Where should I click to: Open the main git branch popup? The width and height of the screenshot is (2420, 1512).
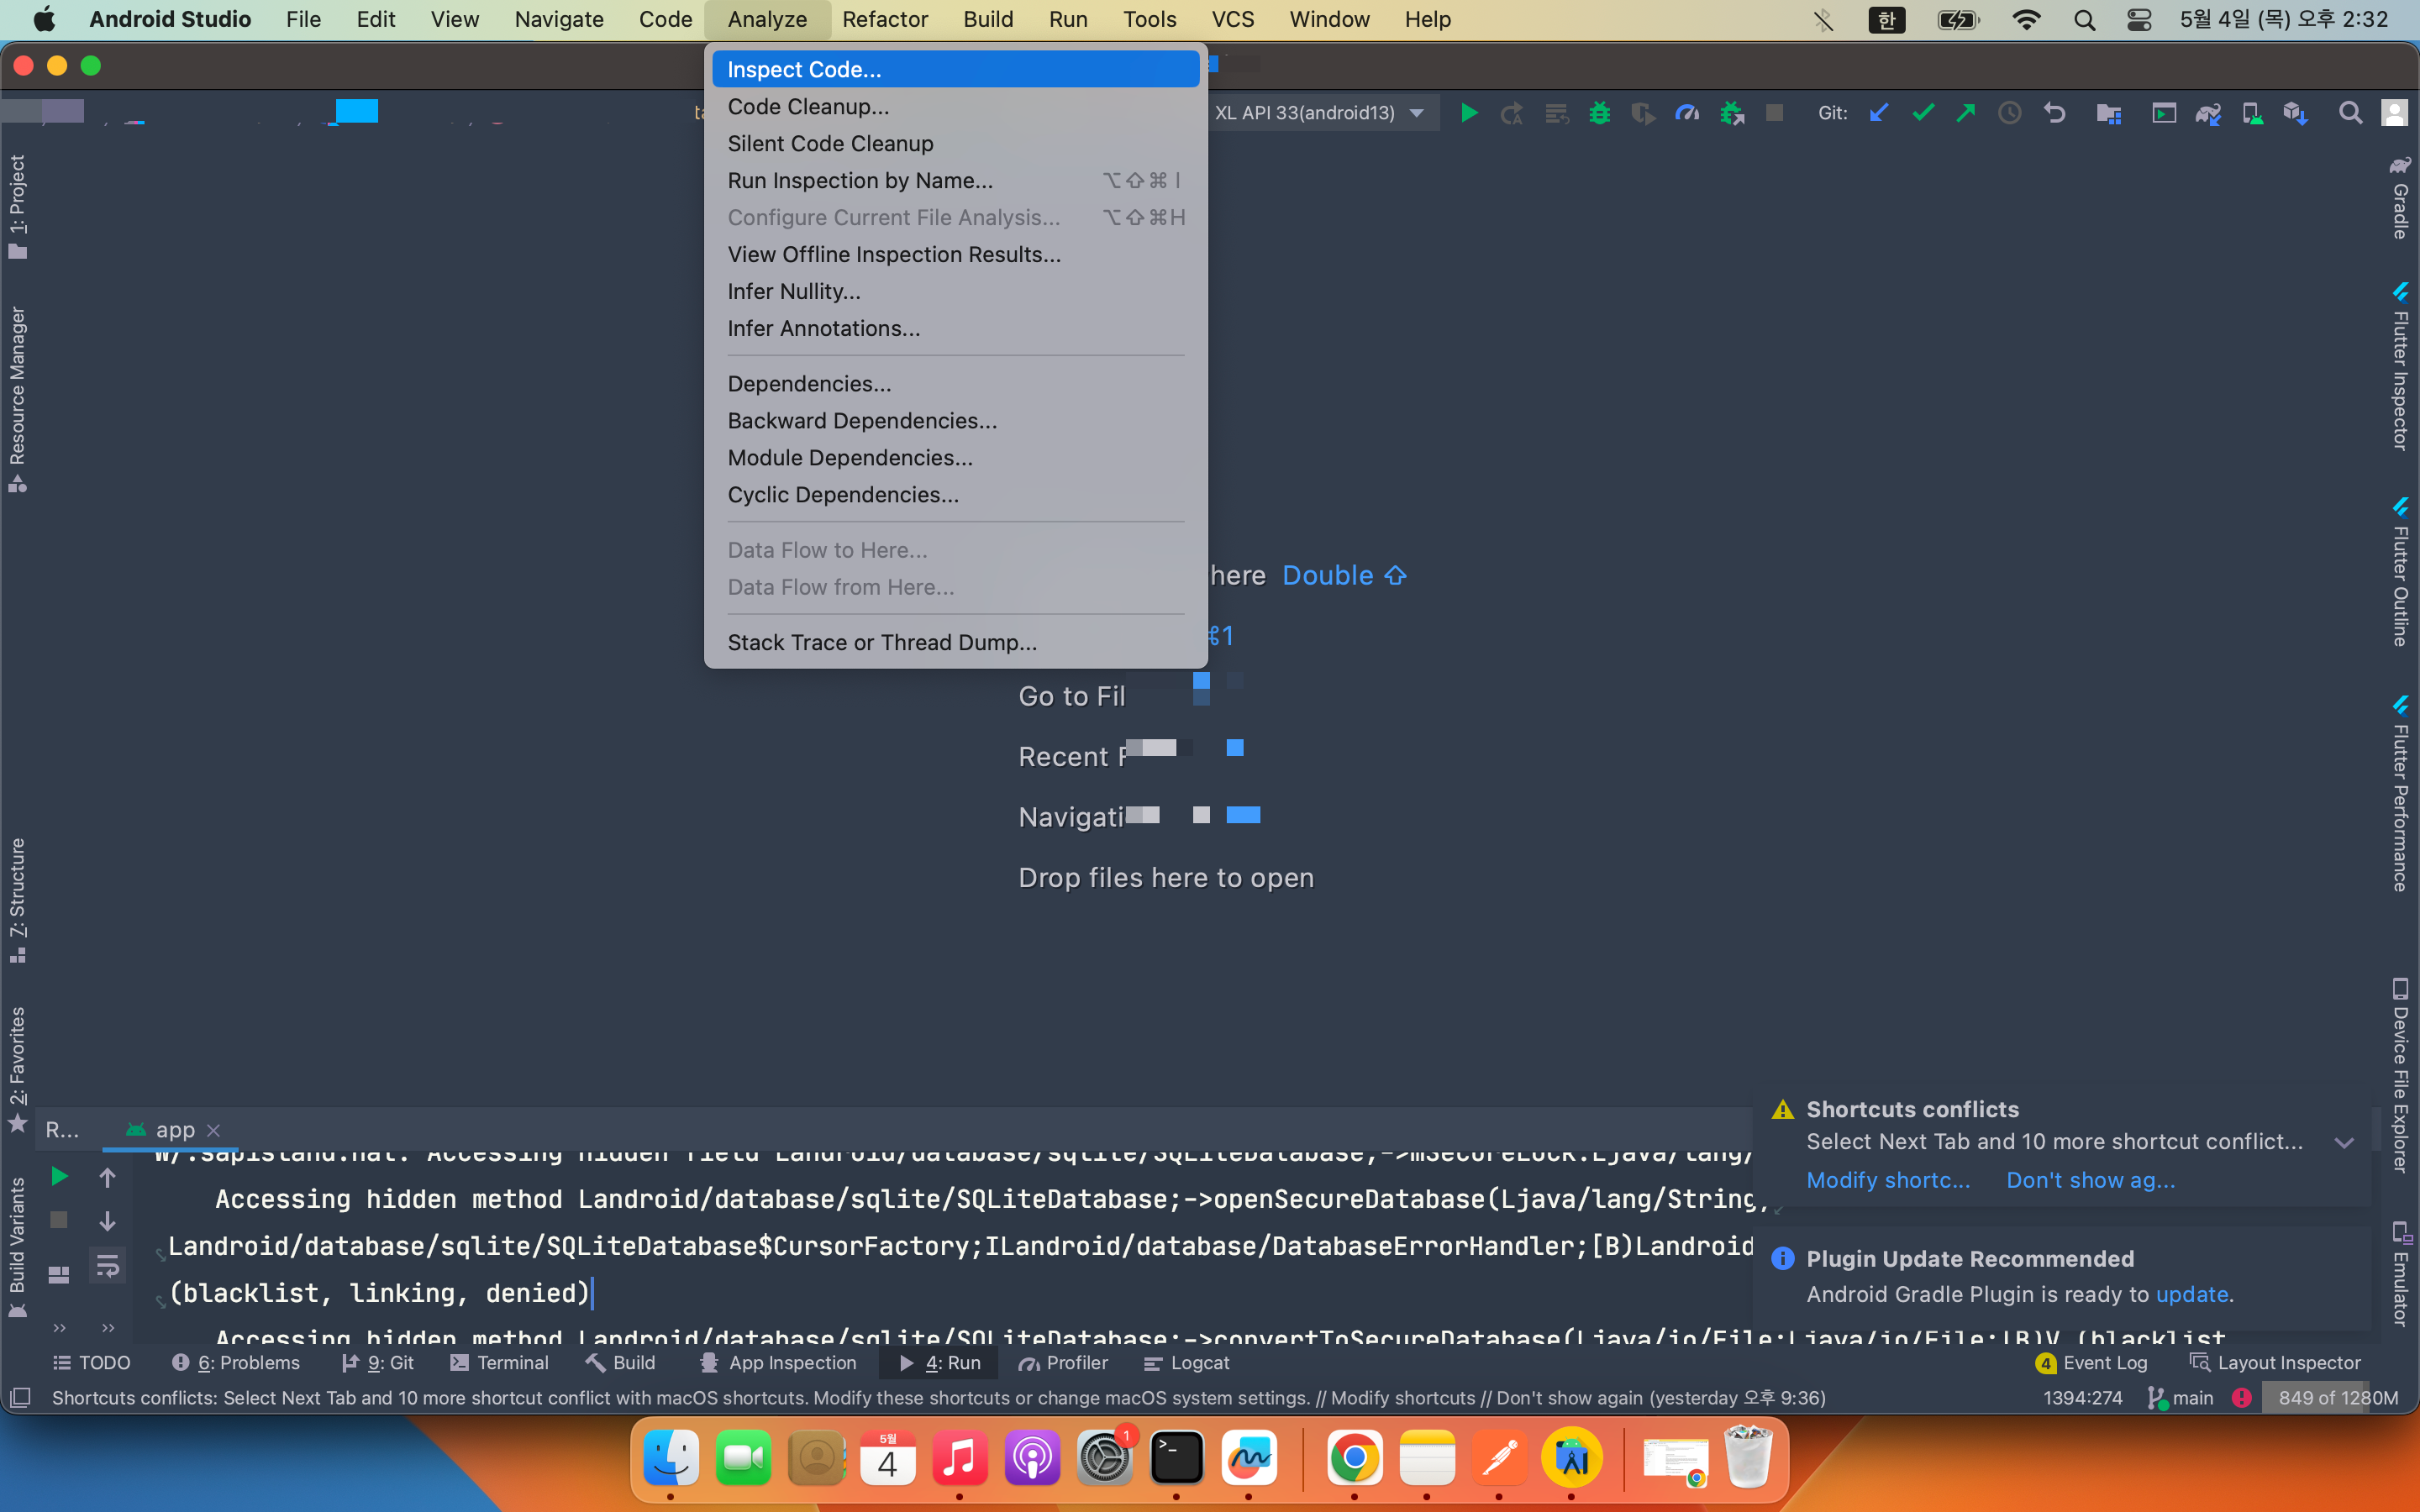pyautogui.click(x=2181, y=1397)
